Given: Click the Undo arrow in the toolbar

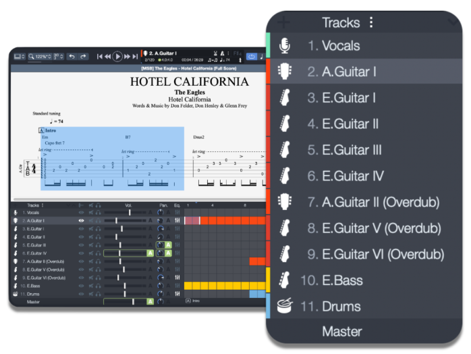Looking at the screenshot, I should (x=72, y=57).
